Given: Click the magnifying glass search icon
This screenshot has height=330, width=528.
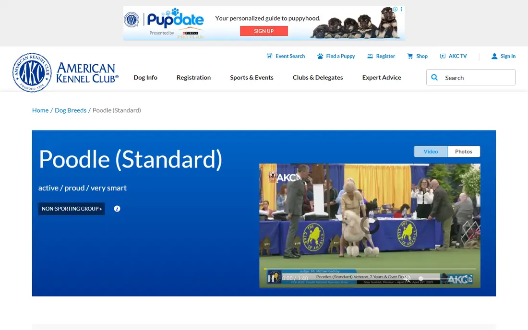Looking at the screenshot, I should [x=434, y=77].
